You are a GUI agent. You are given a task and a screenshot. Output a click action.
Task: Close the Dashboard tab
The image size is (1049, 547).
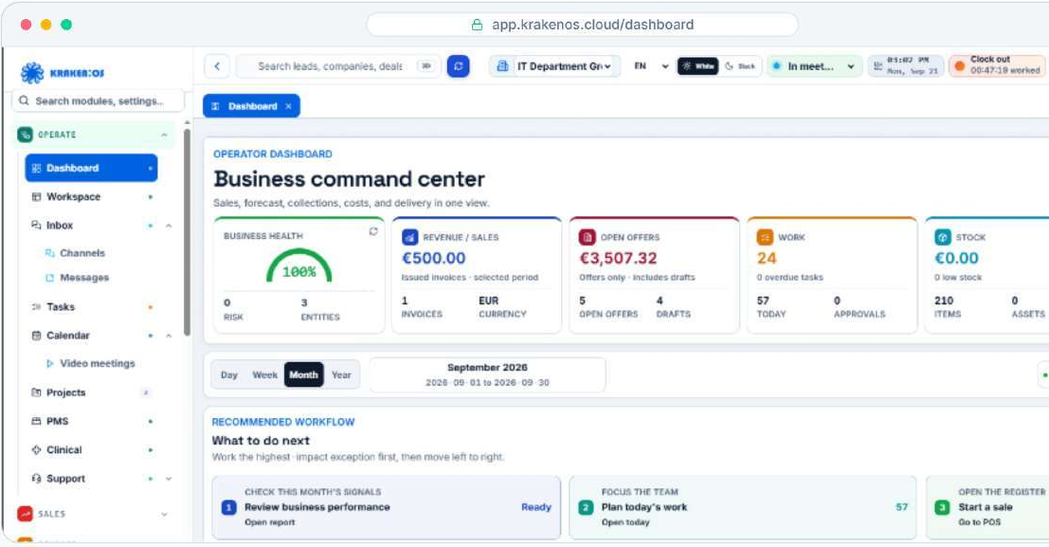[x=288, y=106]
